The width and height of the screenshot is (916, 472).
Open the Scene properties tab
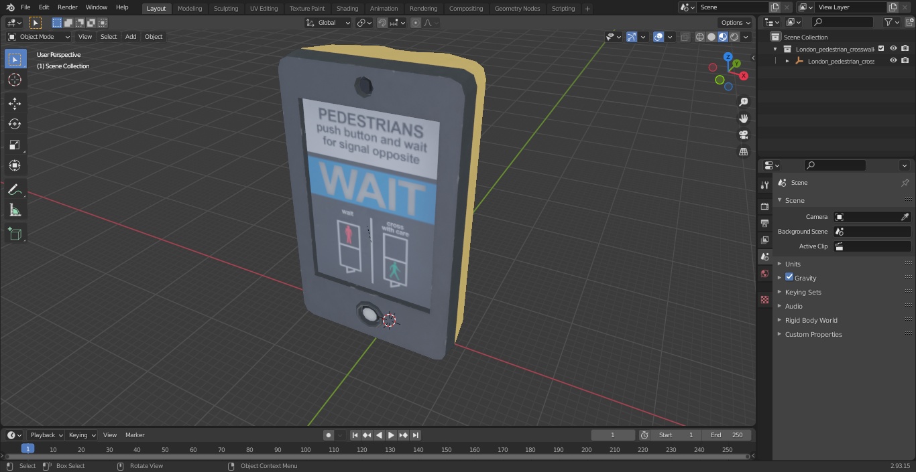[x=764, y=256]
